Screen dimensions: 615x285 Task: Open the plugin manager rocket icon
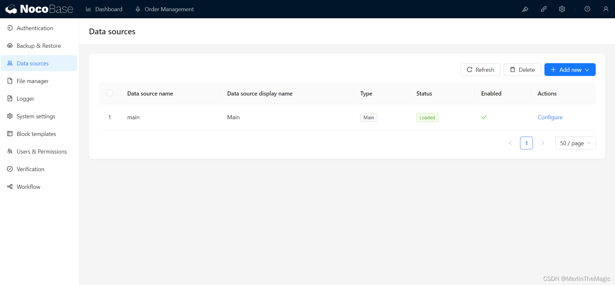tap(544, 9)
